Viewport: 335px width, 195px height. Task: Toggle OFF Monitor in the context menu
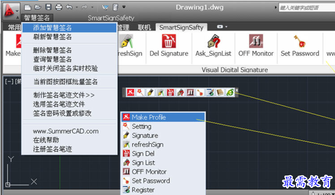coord(163,172)
